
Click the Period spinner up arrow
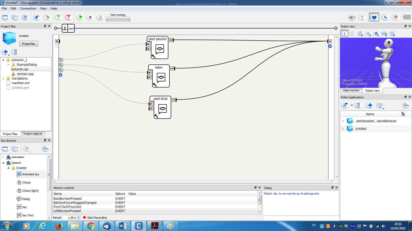tap(79, 217)
